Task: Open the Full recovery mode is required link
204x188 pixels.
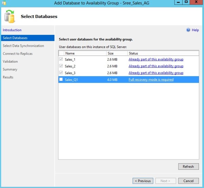Action: (x=151, y=80)
